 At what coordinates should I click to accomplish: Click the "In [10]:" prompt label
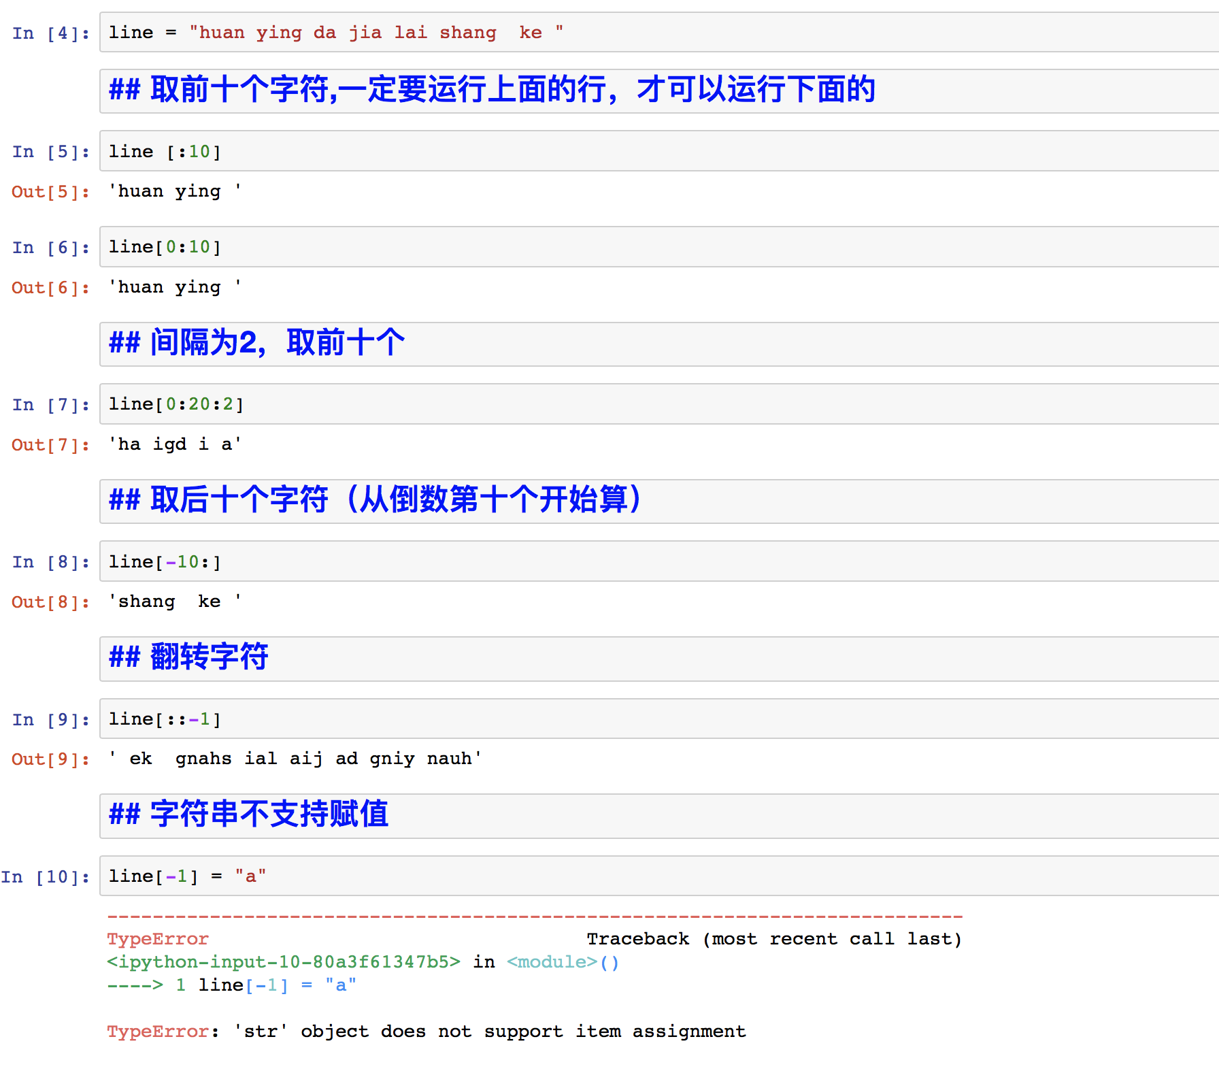pos(46,877)
